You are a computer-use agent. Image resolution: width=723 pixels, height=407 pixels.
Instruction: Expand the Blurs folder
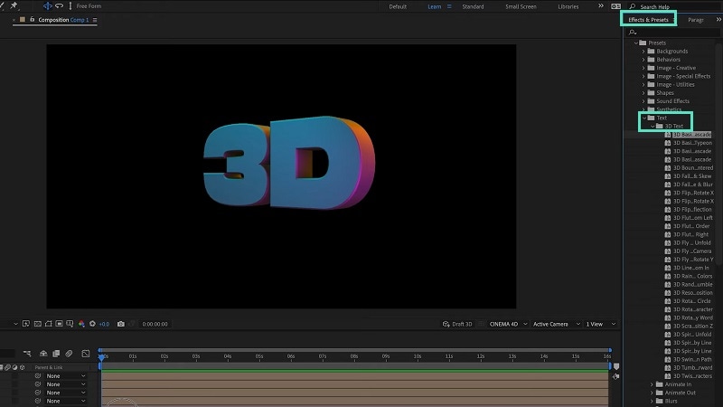[652, 401]
